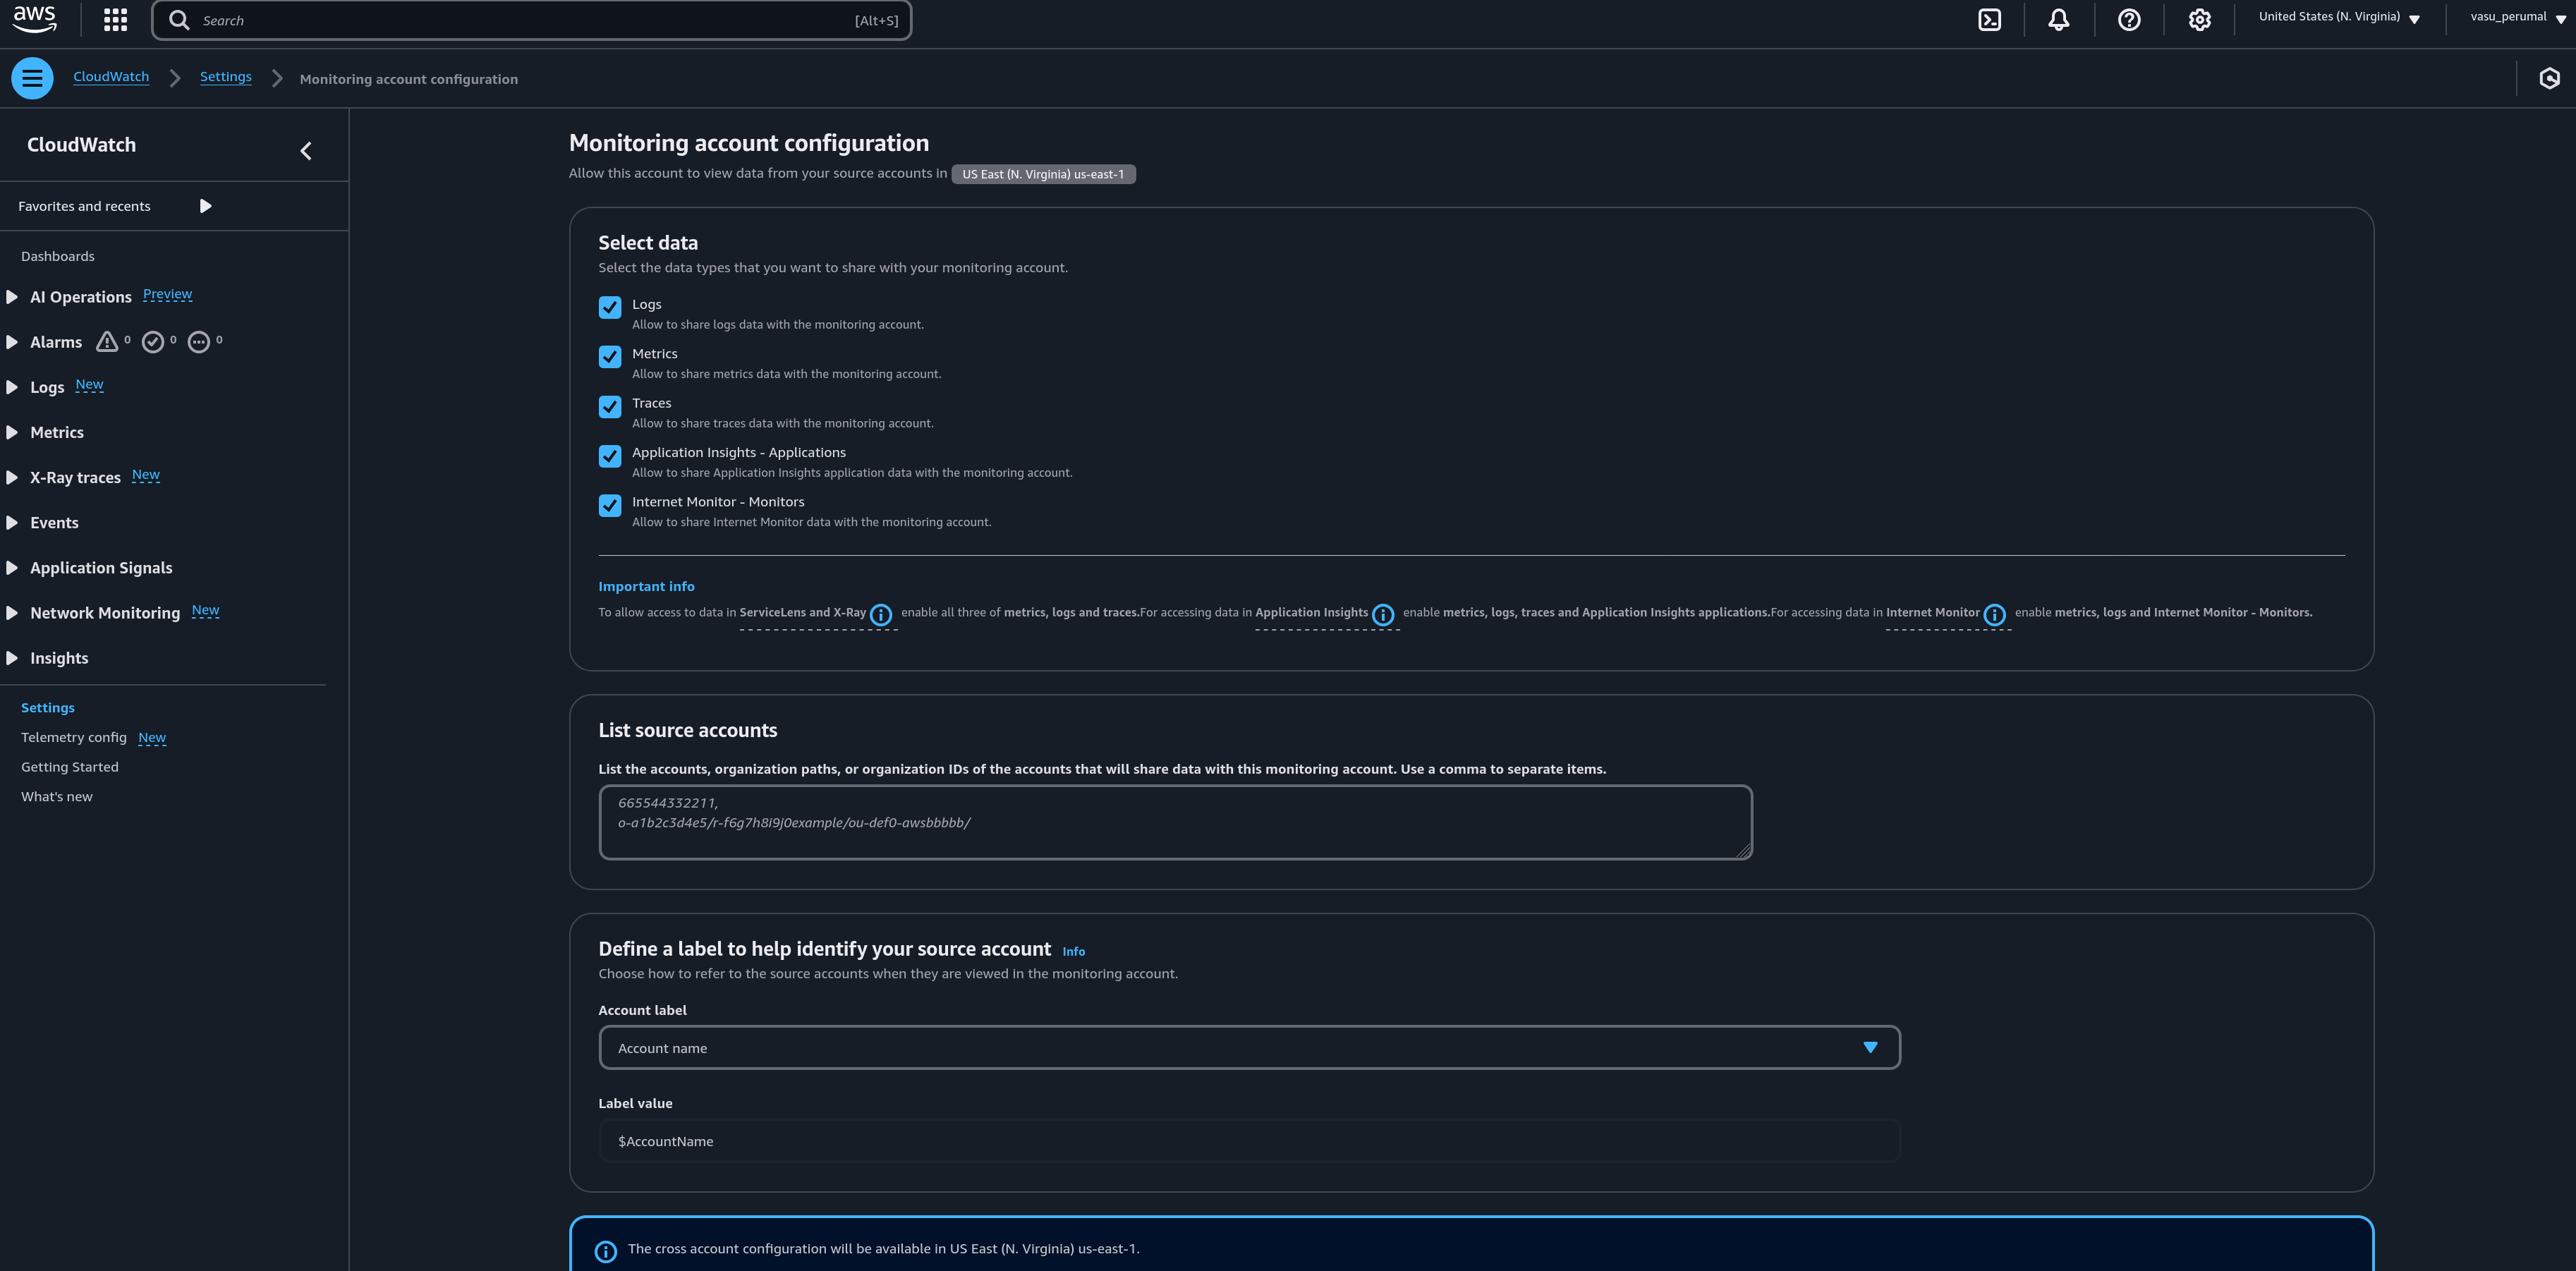Uncheck the Logs data checkbox

pos(610,308)
